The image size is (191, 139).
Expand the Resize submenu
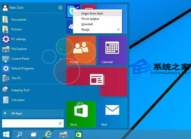click(x=97, y=30)
